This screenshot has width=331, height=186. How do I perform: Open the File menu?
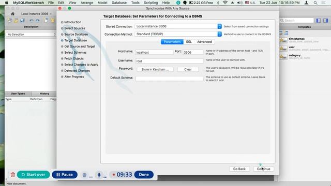point(51,3)
